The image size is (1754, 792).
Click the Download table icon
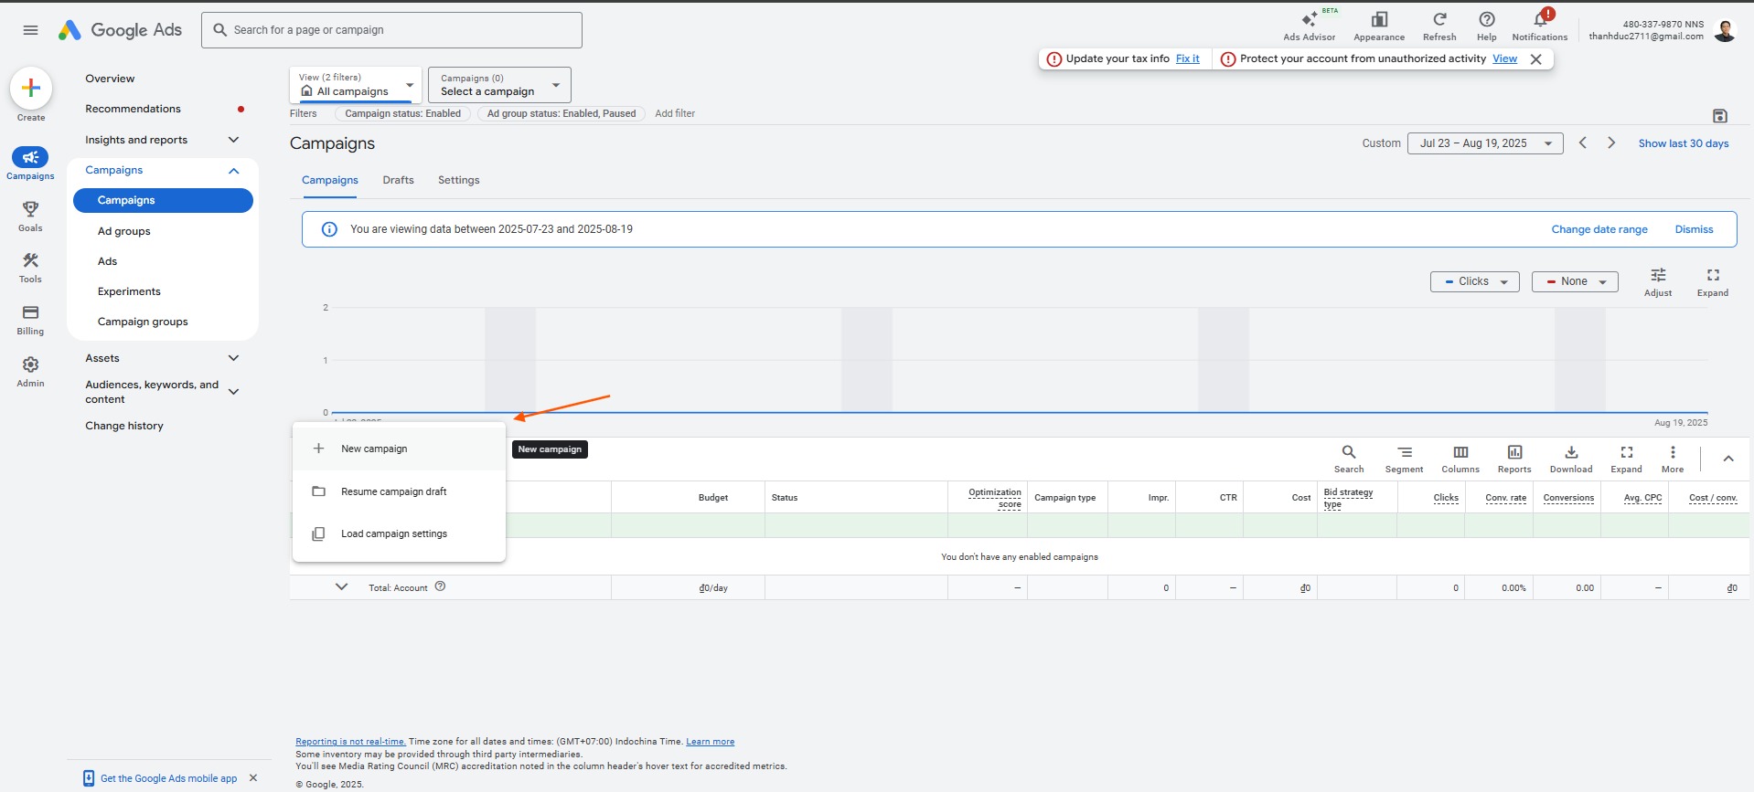(x=1570, y=453)
